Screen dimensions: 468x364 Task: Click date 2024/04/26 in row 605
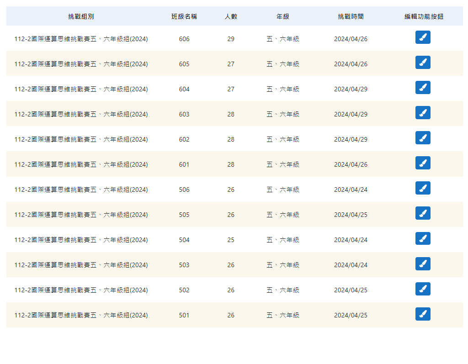point(351,64)
